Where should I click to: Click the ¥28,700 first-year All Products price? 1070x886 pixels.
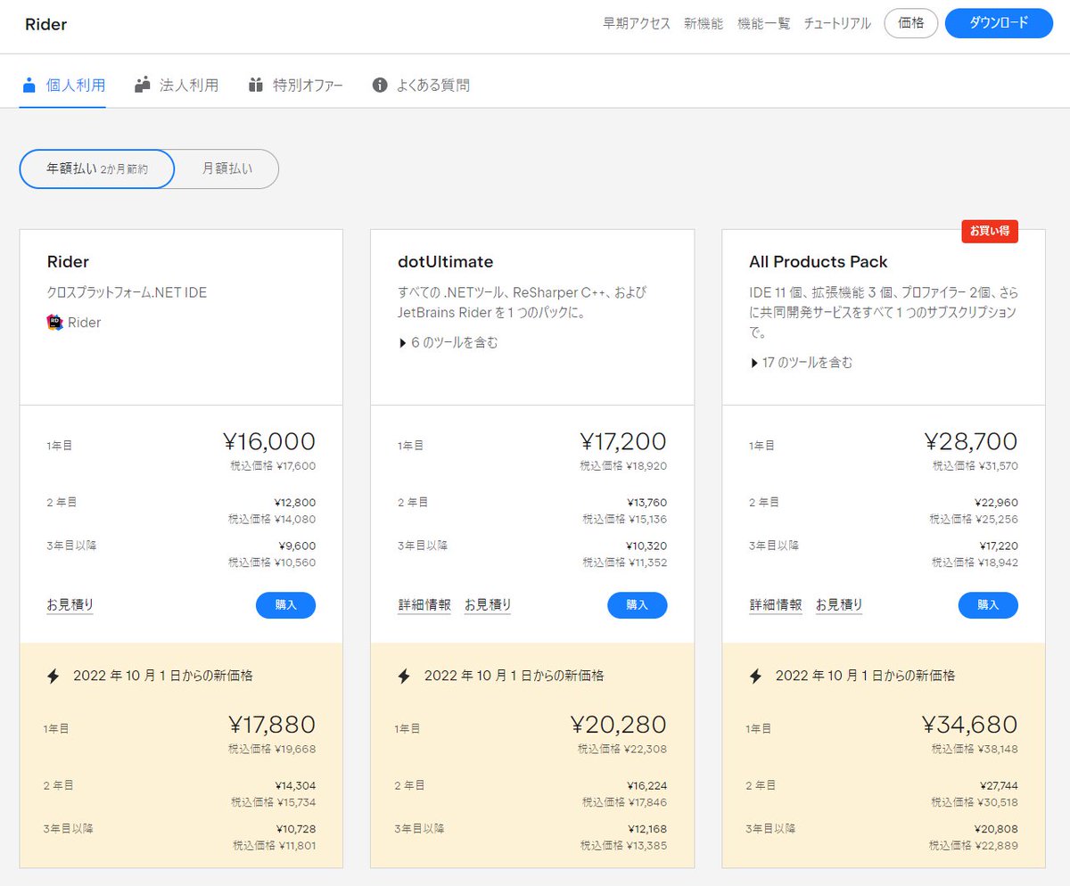[x=971, y=442]
